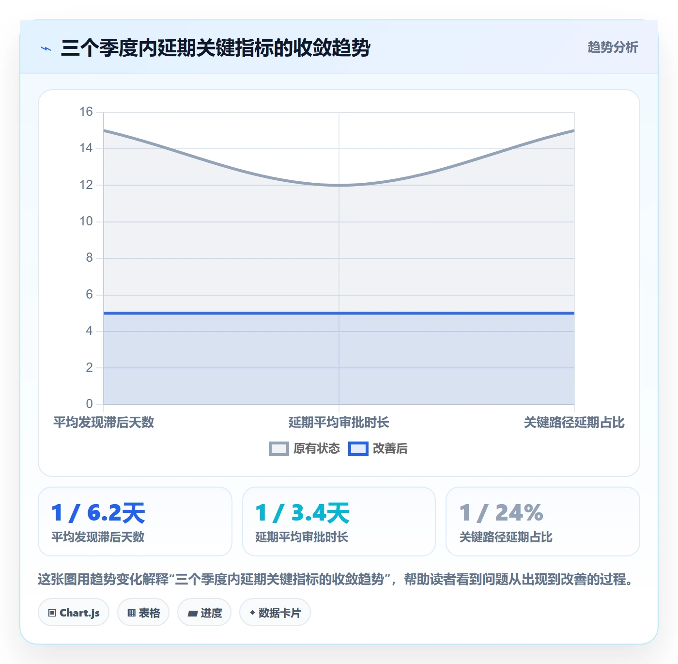The image size is (678, 664).
Task: Select the 数据卡片 tag chip
Action: [275, 613]
